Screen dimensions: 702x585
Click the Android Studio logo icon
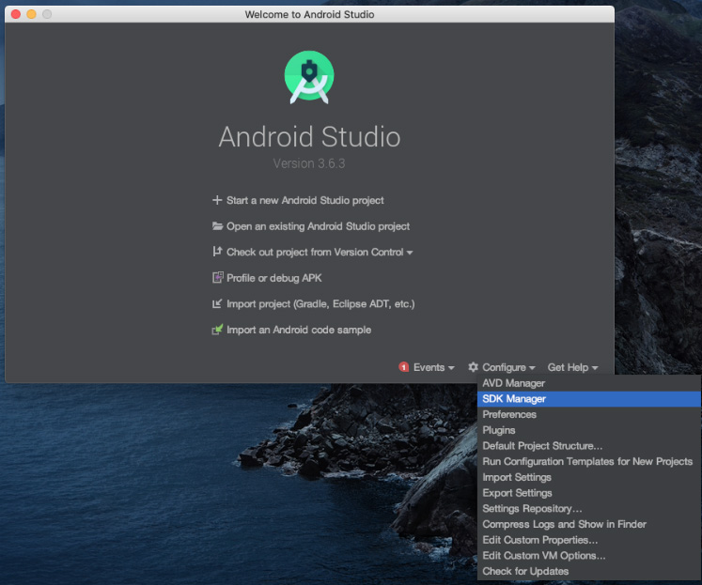point(310,78)
